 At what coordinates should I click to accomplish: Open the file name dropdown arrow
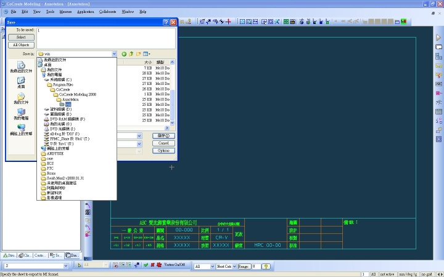139,136
